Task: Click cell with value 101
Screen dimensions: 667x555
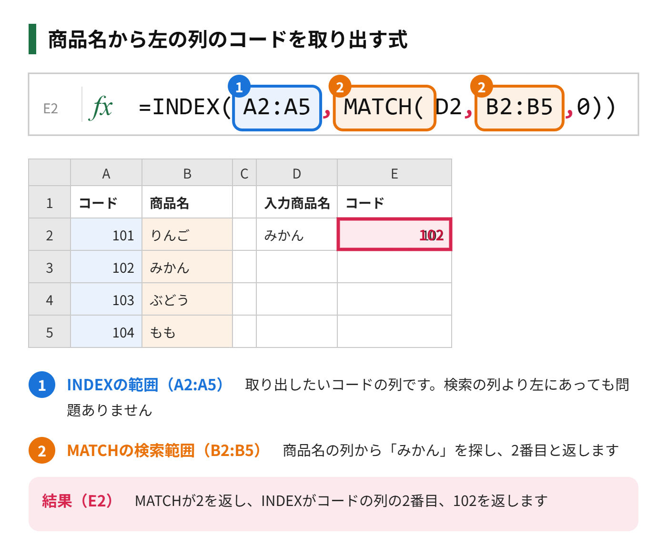Action: (x=106, y=235)
